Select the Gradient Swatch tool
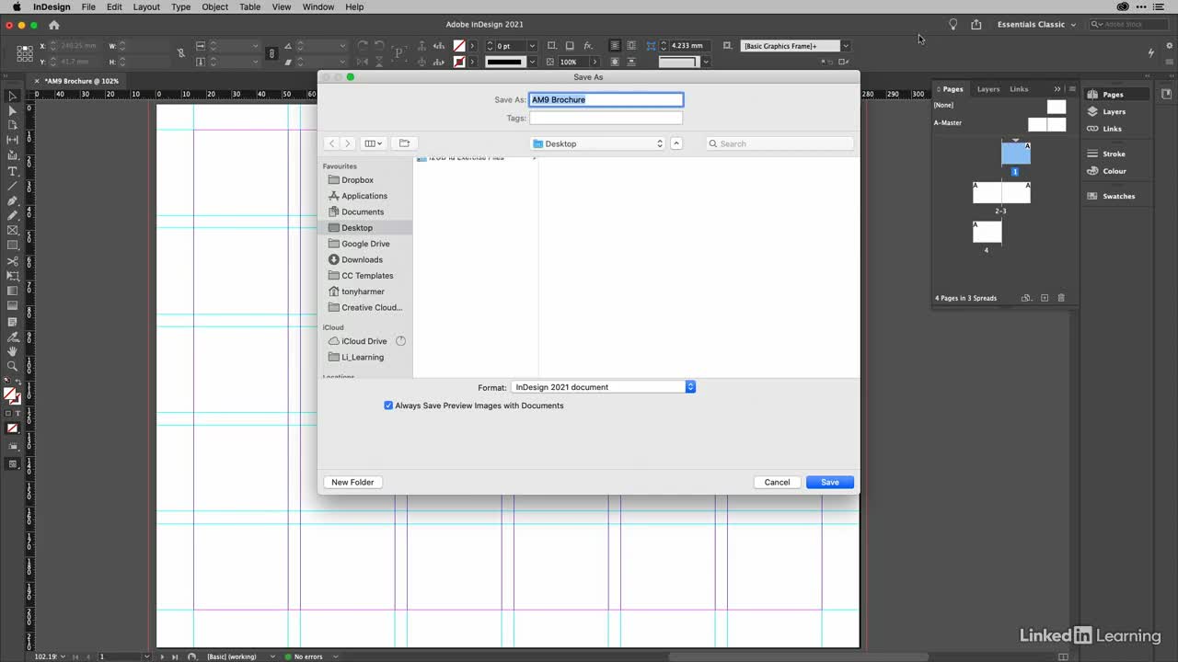 [13, 291]
